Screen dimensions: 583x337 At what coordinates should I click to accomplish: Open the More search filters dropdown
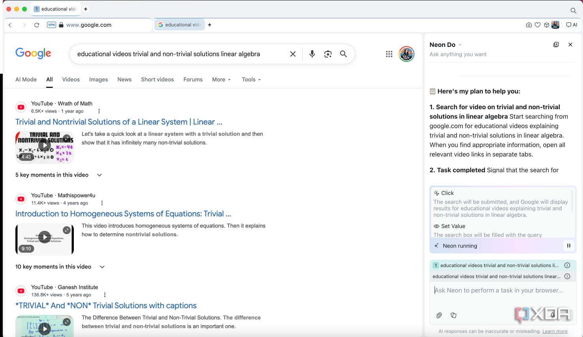coord(221,80)
